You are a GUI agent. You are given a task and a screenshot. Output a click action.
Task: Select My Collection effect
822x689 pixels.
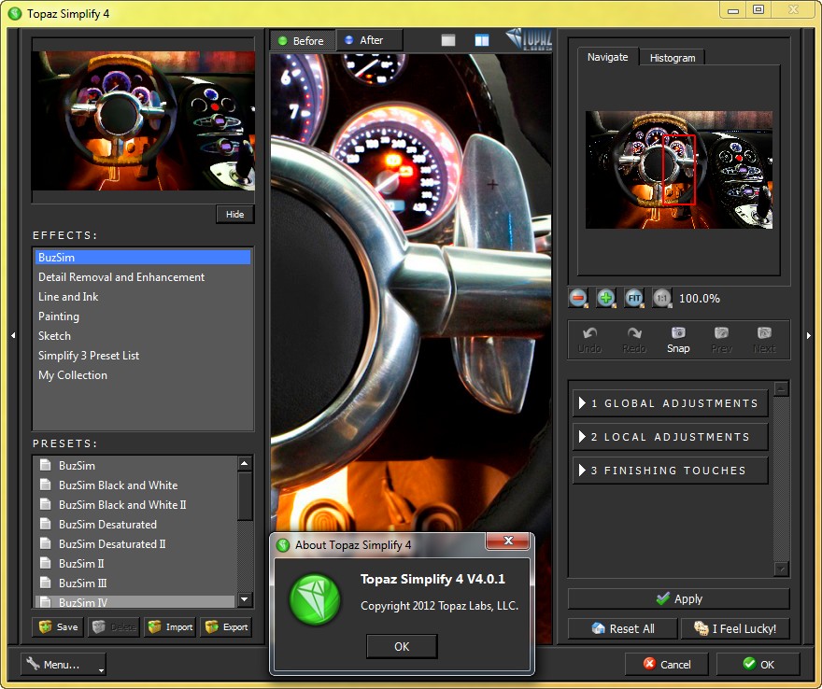tap(143, 375)
